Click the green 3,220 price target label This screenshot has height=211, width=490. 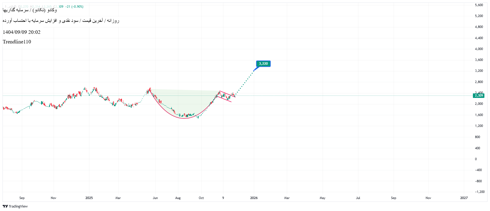(263, 64)
